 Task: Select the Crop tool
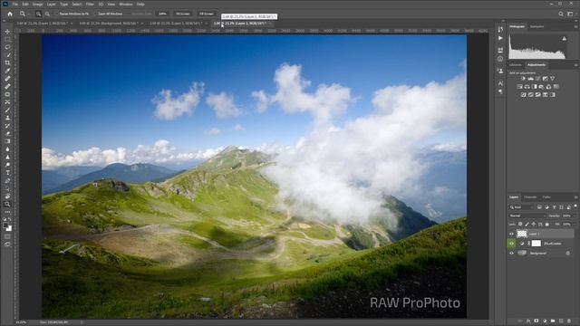pos(7,62)
